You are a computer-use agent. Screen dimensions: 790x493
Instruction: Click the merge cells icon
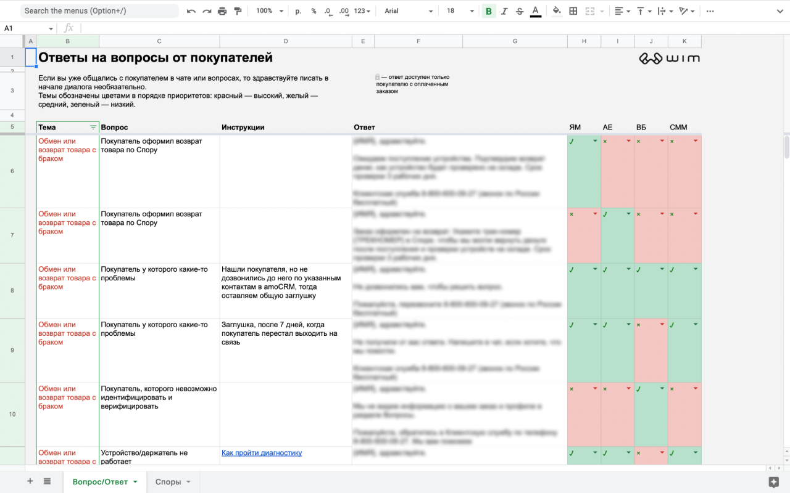589,11
